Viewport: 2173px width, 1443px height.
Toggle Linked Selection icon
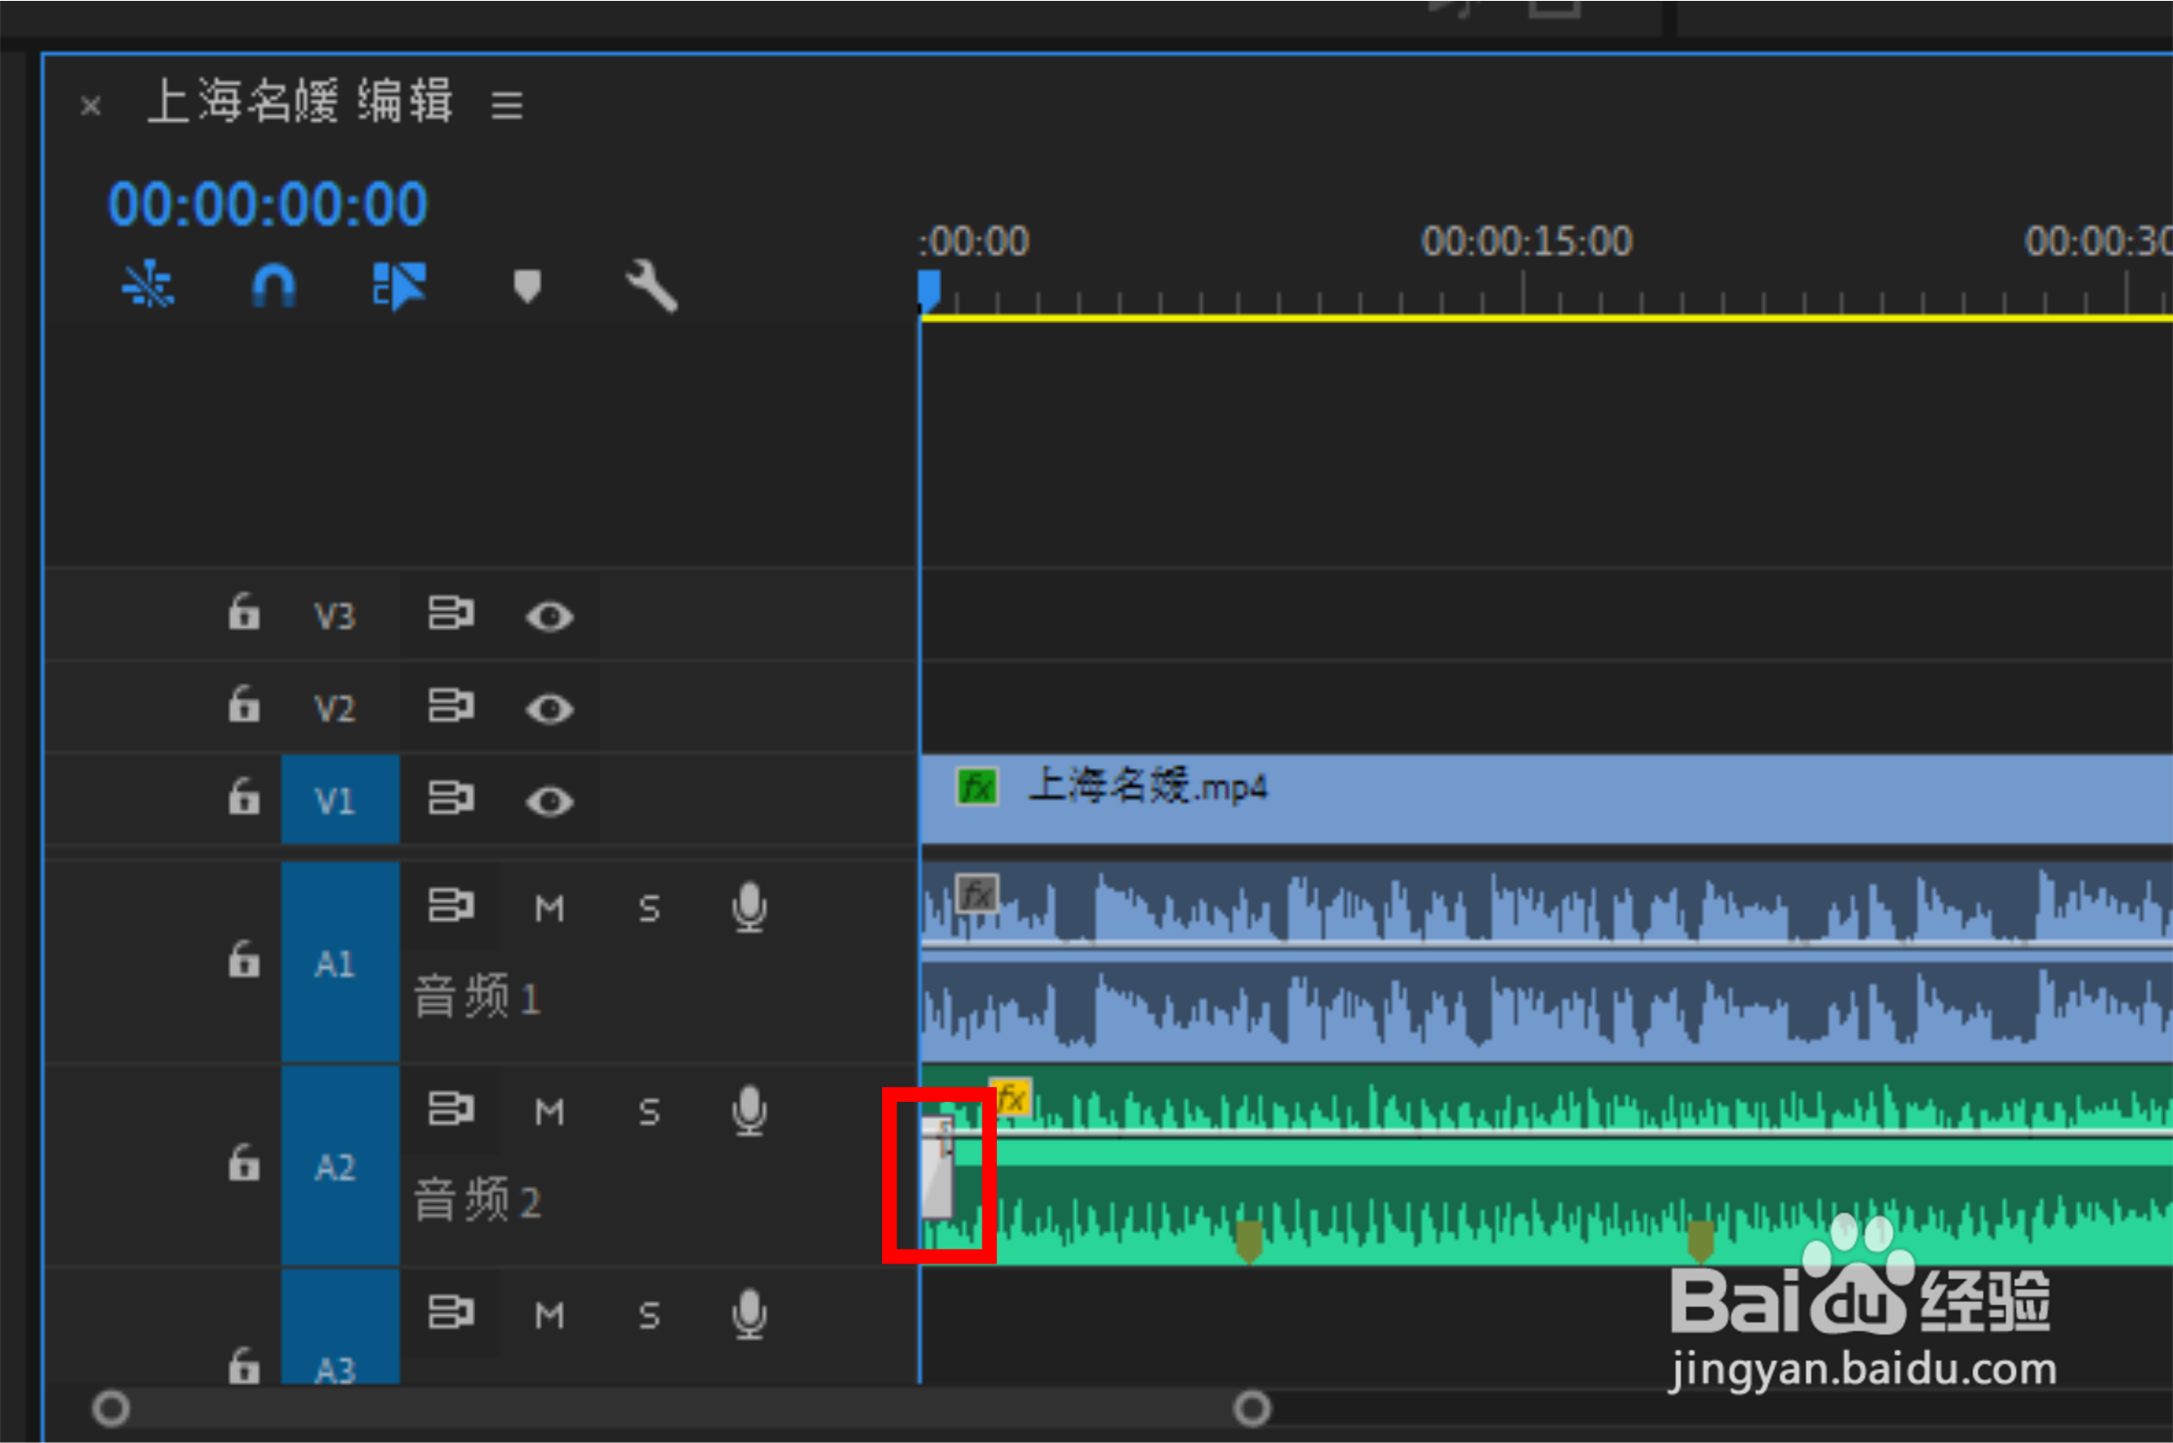click(x=399, y=285)
